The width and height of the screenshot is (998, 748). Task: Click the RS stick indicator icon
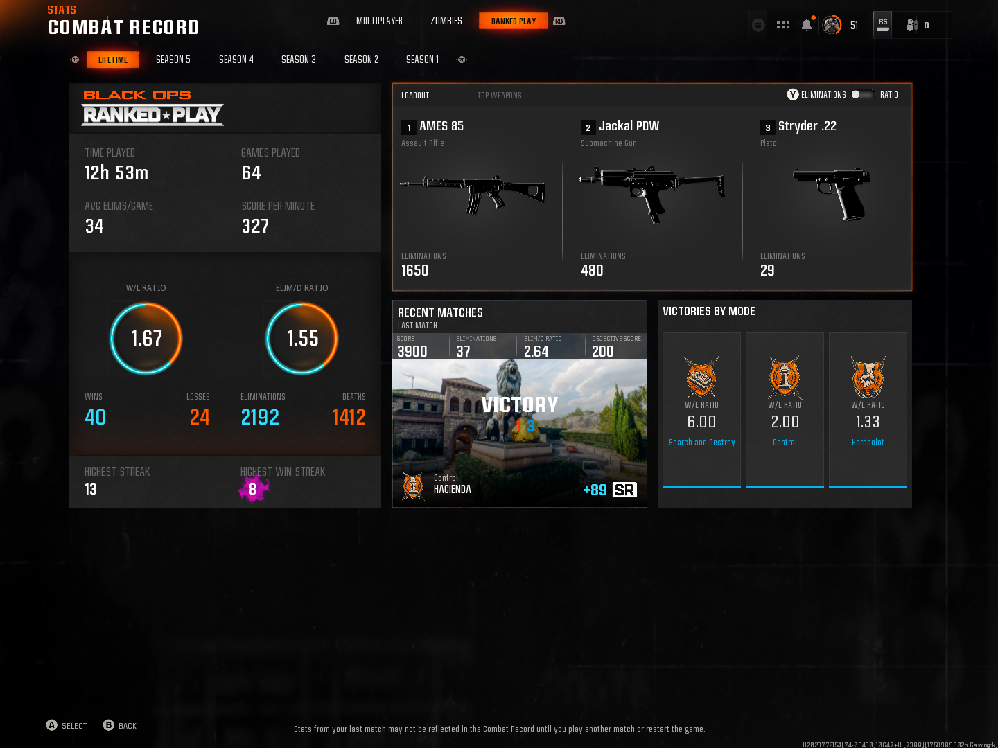pyautogui.click(x=883, y=24)
